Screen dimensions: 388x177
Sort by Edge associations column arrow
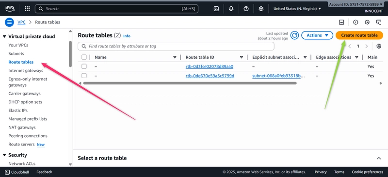pyautogui.click(x=356, y=57)
